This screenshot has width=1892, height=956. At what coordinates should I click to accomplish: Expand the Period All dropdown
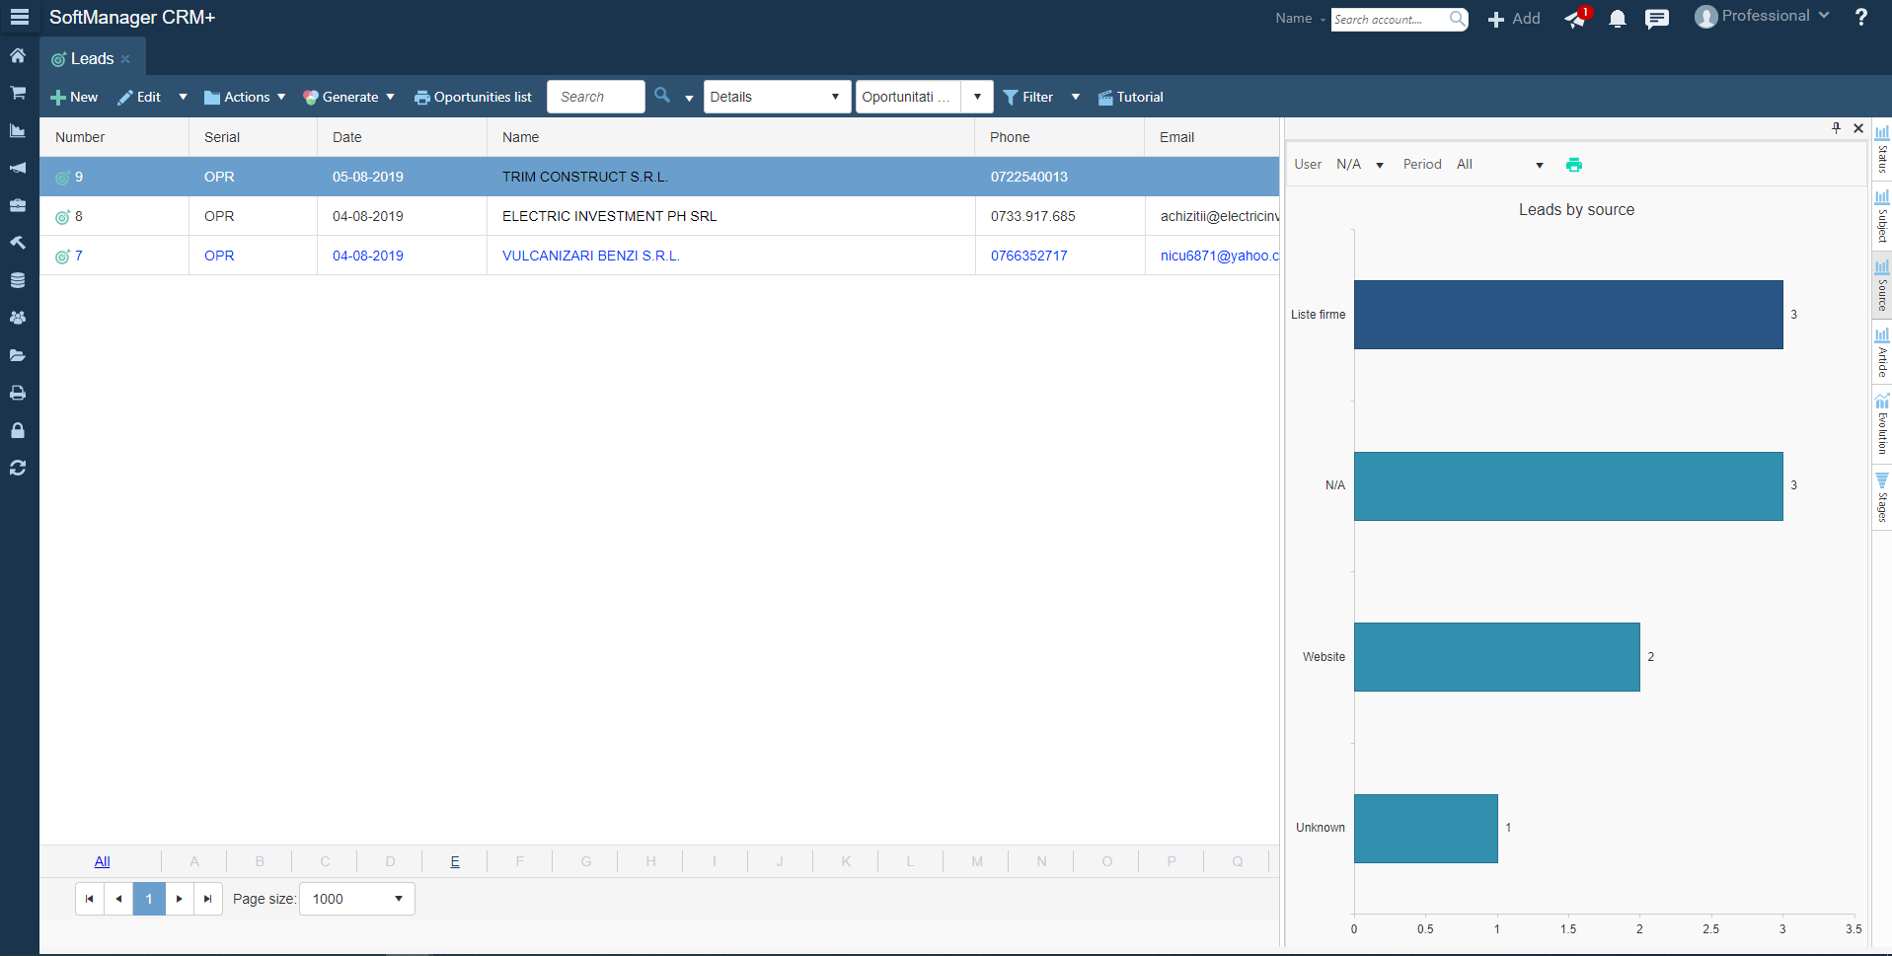1499,165
